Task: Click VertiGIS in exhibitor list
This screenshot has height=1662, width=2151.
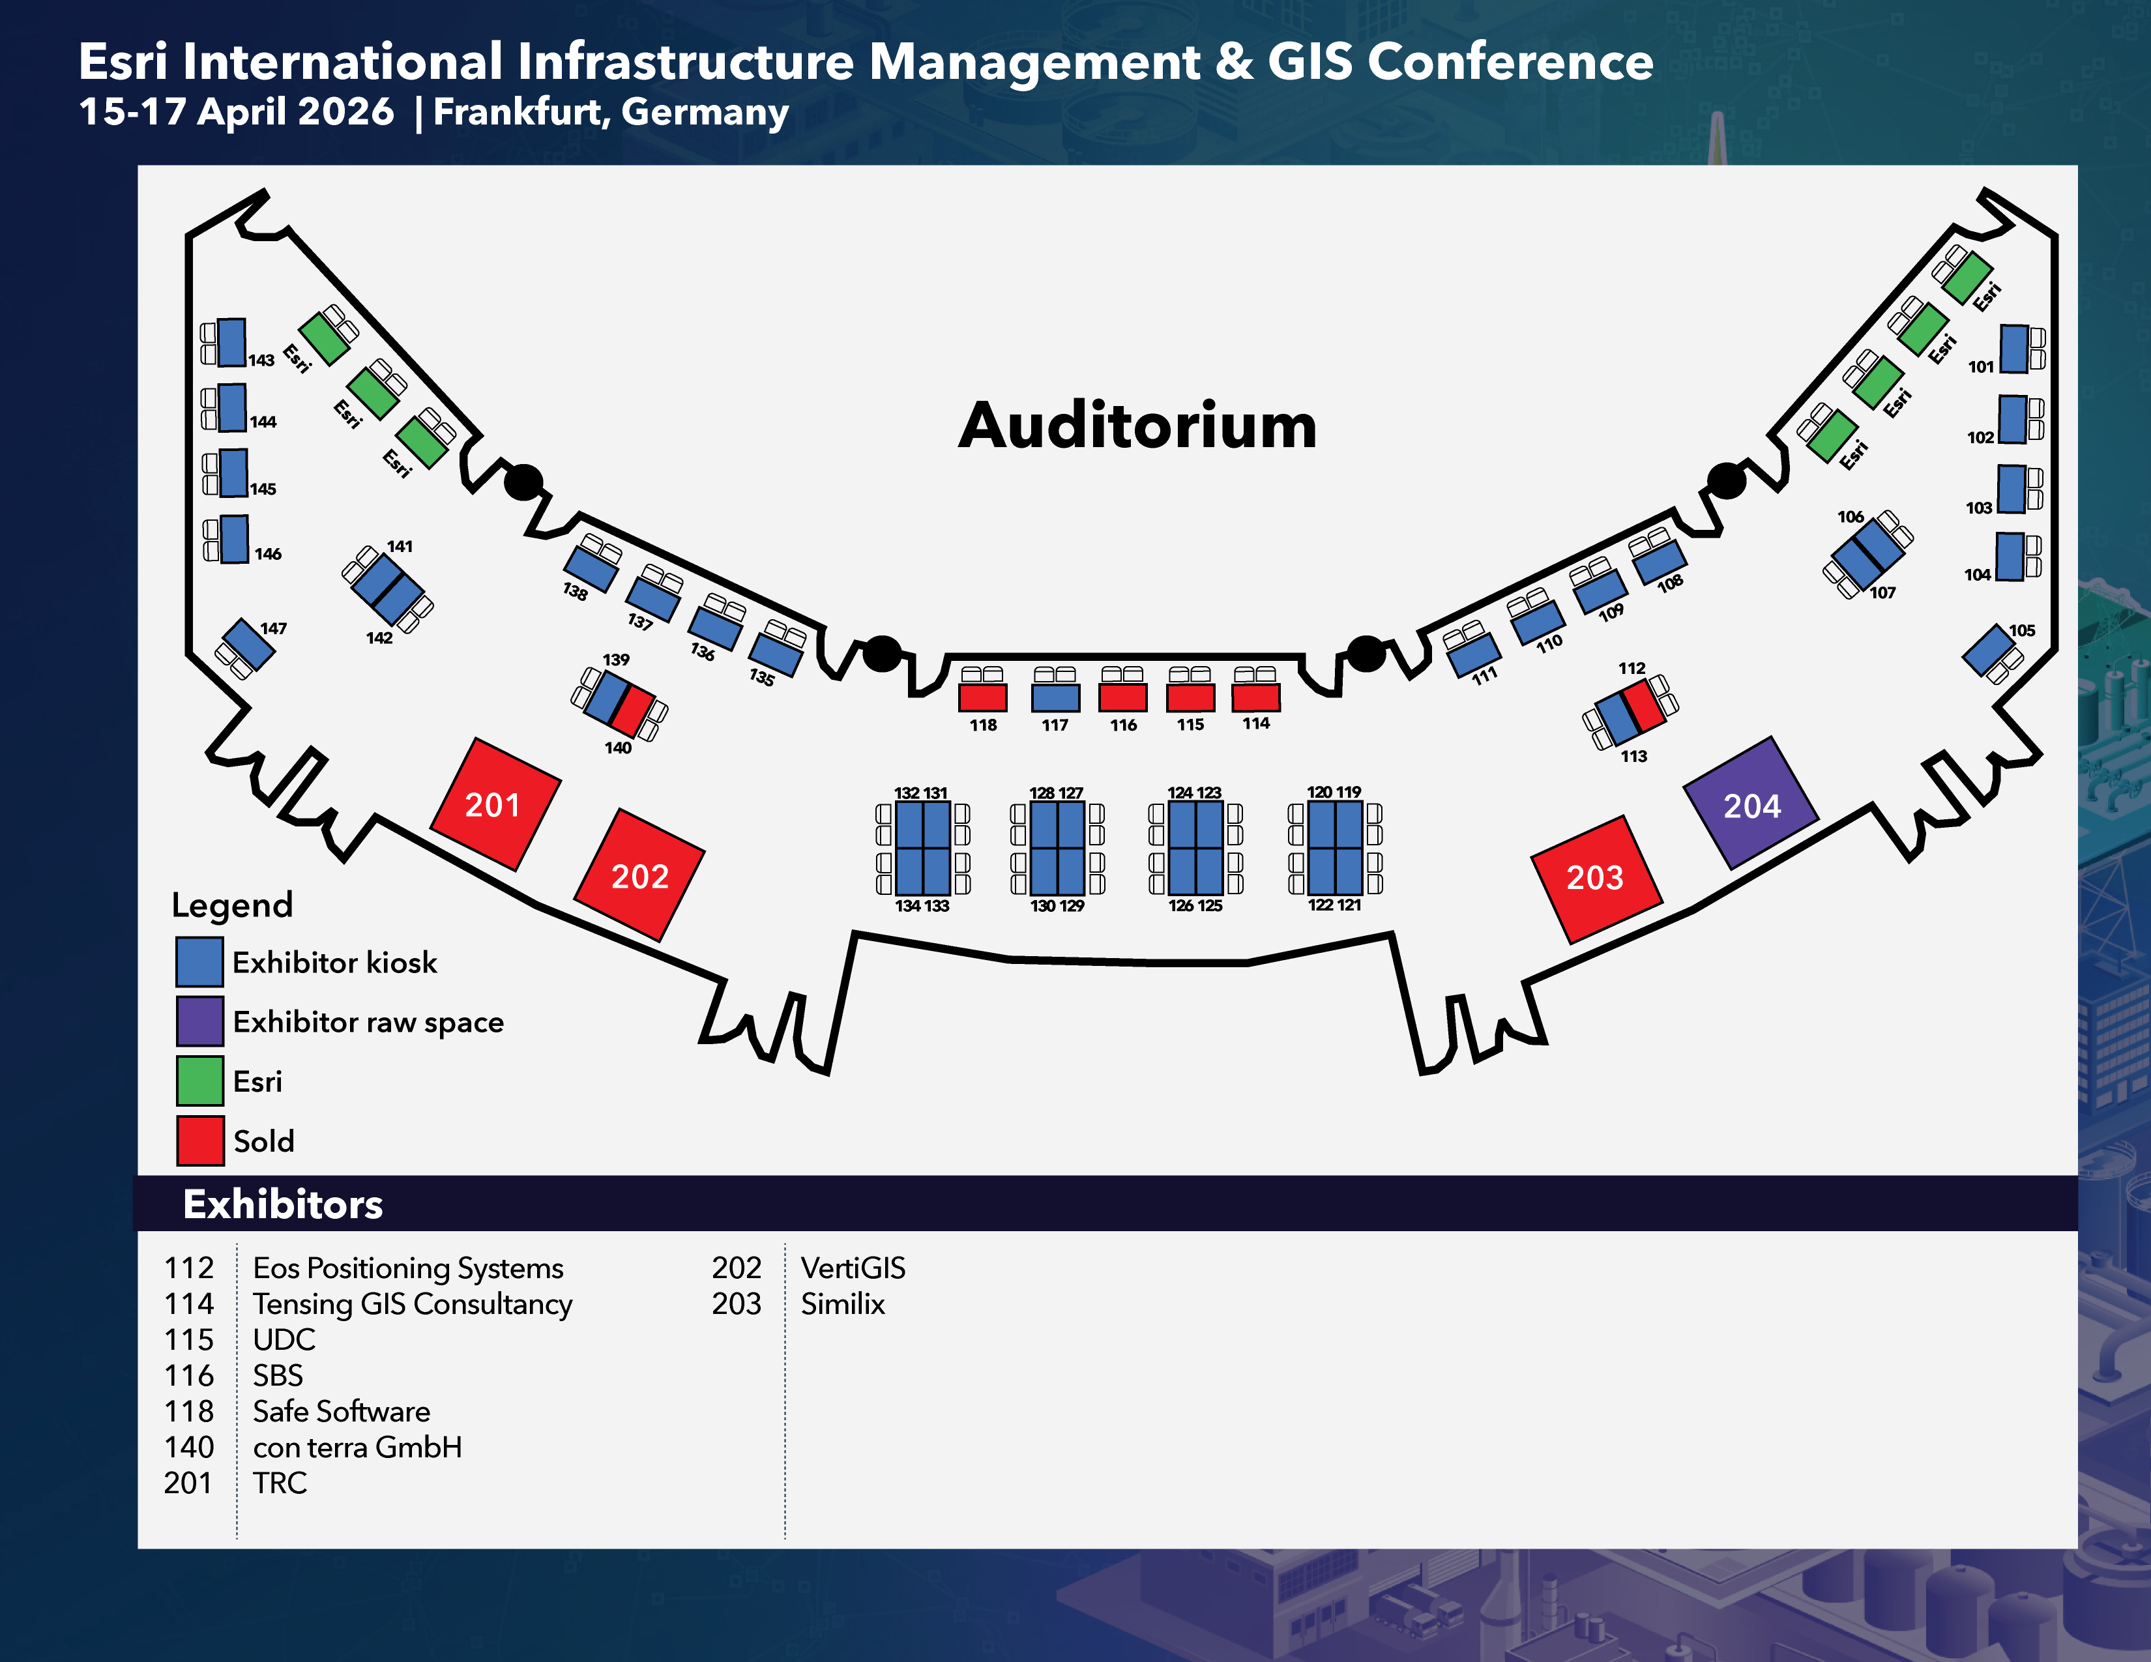Action: [x=853, y=1268]
